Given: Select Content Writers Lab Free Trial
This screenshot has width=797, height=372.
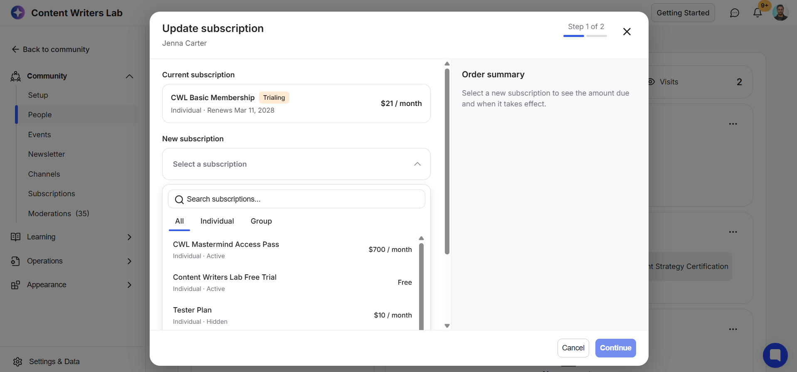Looking at the screenshot, I should coord(292,282).
